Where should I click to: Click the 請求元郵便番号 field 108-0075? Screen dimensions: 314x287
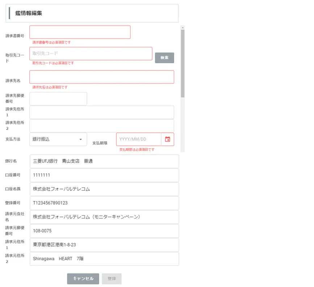(x=104, y=231)
